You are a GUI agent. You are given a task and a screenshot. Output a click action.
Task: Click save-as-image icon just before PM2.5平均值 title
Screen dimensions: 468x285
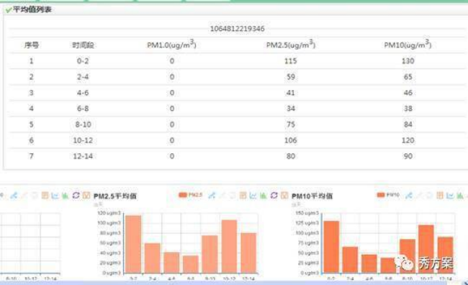tap(86, 196)
